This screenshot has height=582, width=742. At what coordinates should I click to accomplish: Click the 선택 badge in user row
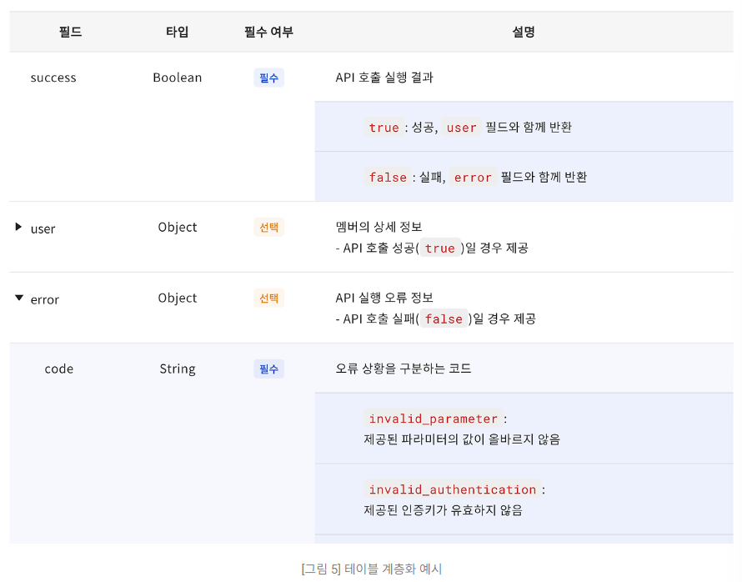(268, 227)
